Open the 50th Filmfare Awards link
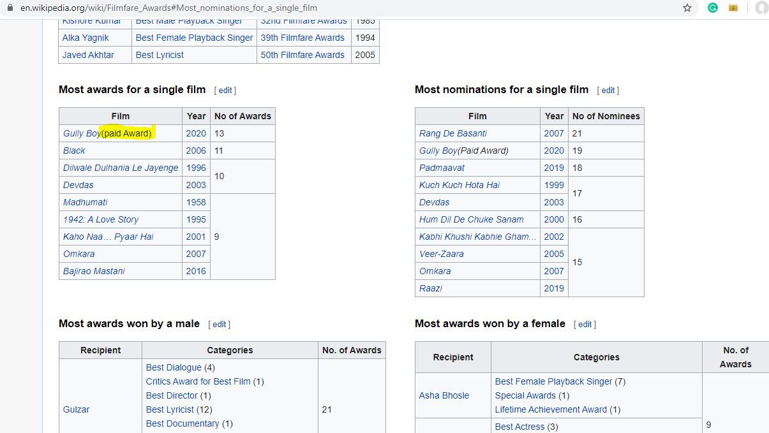This screenshot has width=769, height=433. pos(302,55)
